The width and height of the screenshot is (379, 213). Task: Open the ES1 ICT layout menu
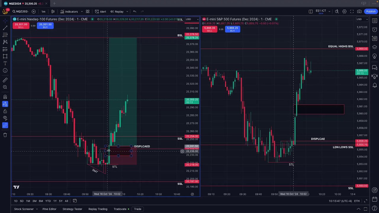click(323, 12)
